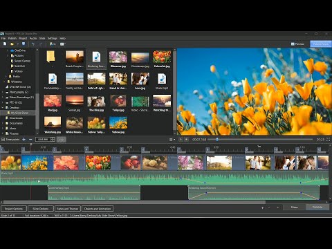Click the Open project folder icon
The image size is (332, 249).
pyautogui.click(x=12, y=44)
